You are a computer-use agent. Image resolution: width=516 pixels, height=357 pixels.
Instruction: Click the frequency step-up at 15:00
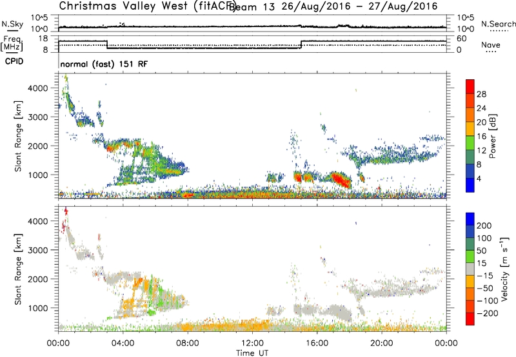click(x=301, y=44)
